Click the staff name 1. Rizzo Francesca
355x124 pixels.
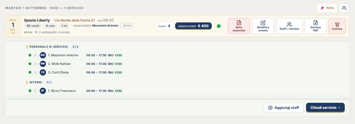62,91
